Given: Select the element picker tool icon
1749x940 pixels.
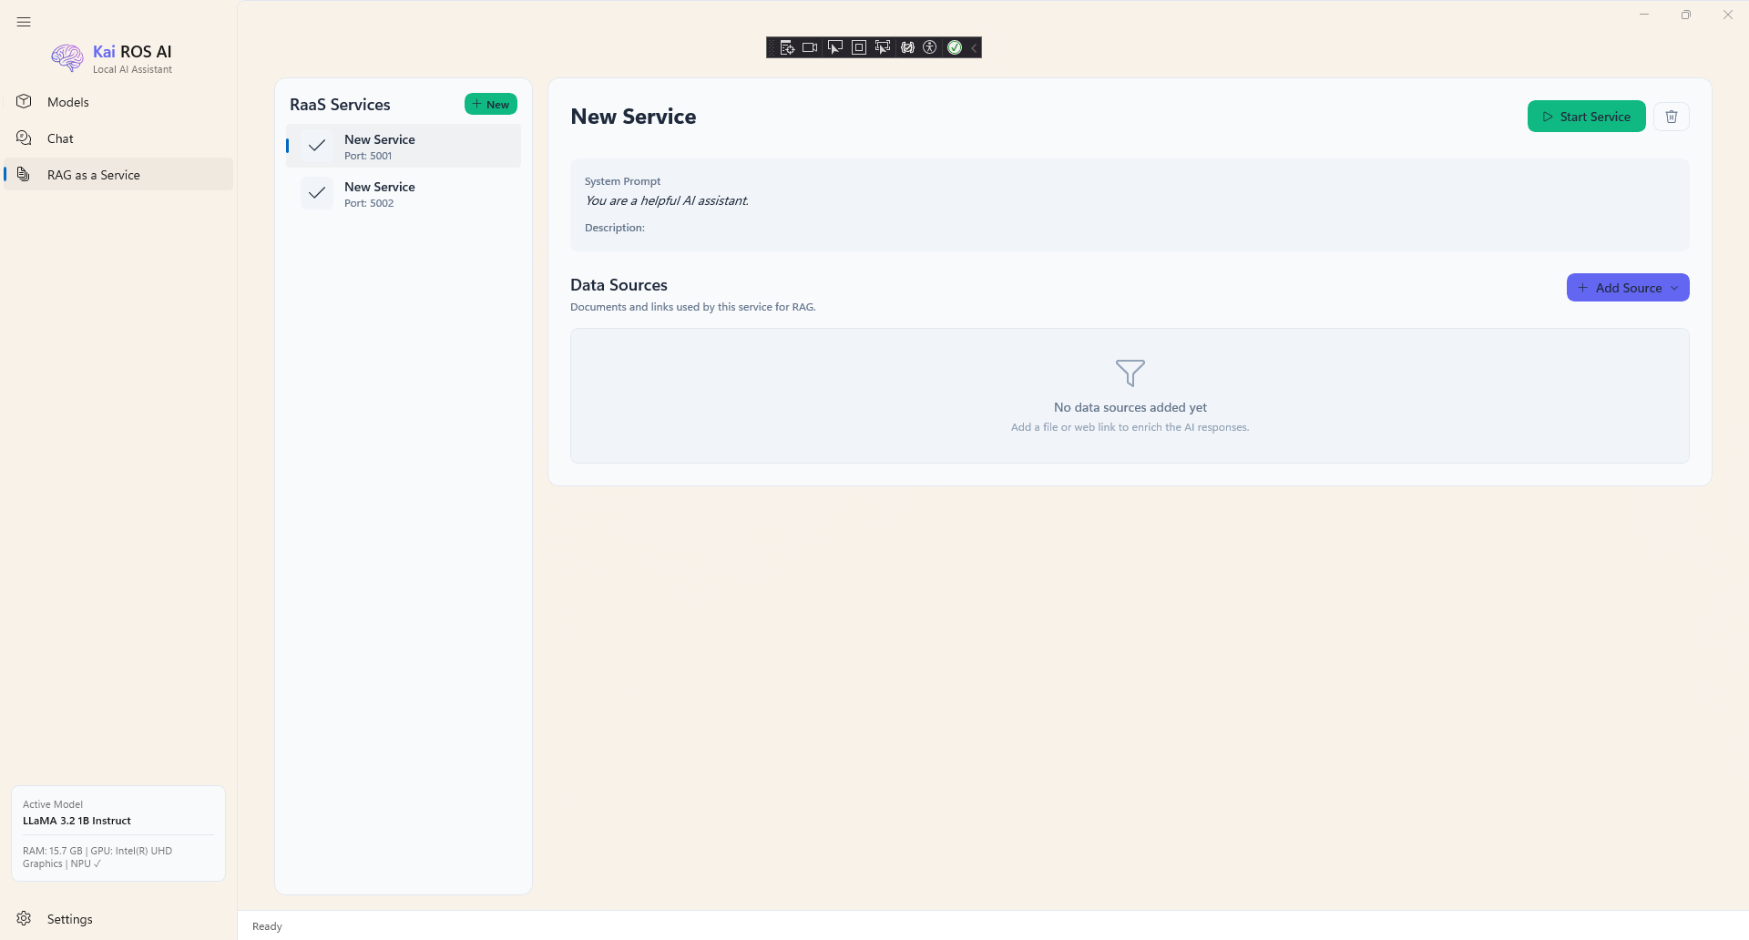Looking at the screenshot, I should pos(883,47).
